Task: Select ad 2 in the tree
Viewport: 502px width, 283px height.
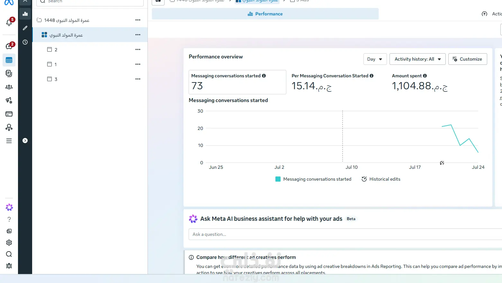Action: point(90,49)
